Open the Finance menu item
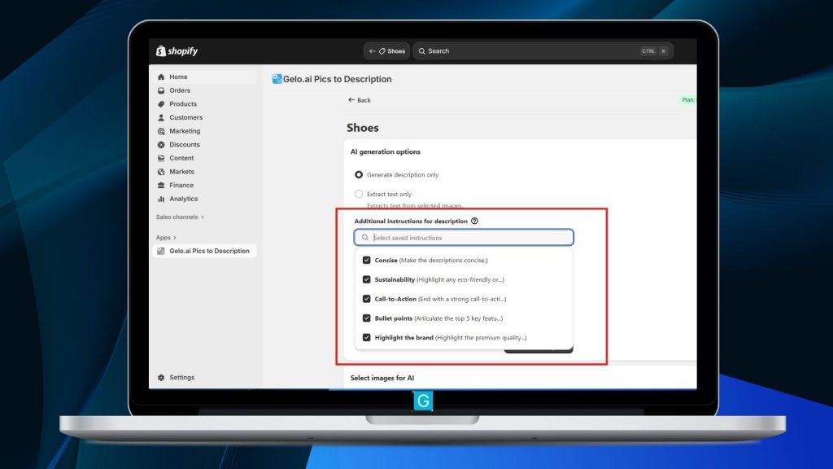 [x=181, y=186]
